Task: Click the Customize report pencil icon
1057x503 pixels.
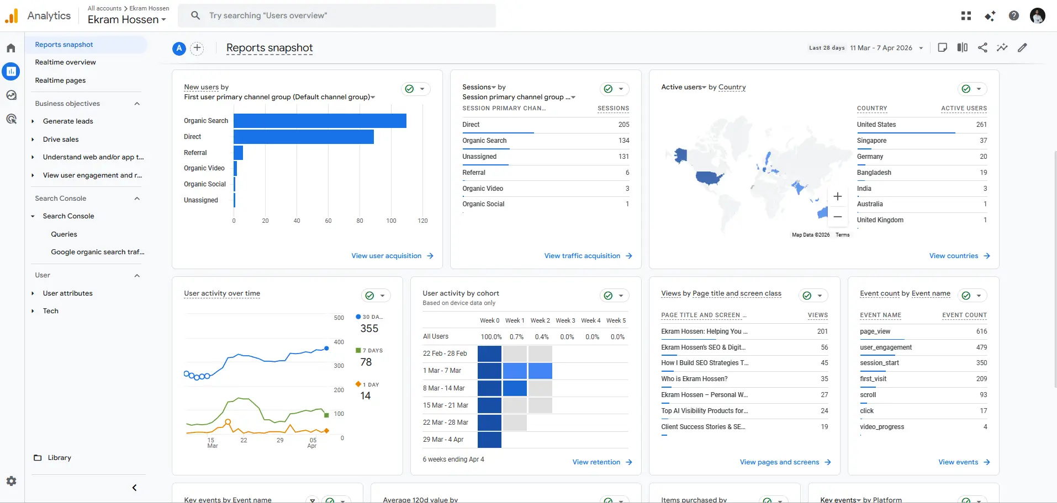Action: [1022, 47]
